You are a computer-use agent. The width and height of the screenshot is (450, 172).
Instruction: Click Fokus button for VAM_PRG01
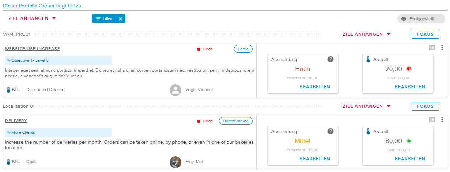(x=425, y=34)
